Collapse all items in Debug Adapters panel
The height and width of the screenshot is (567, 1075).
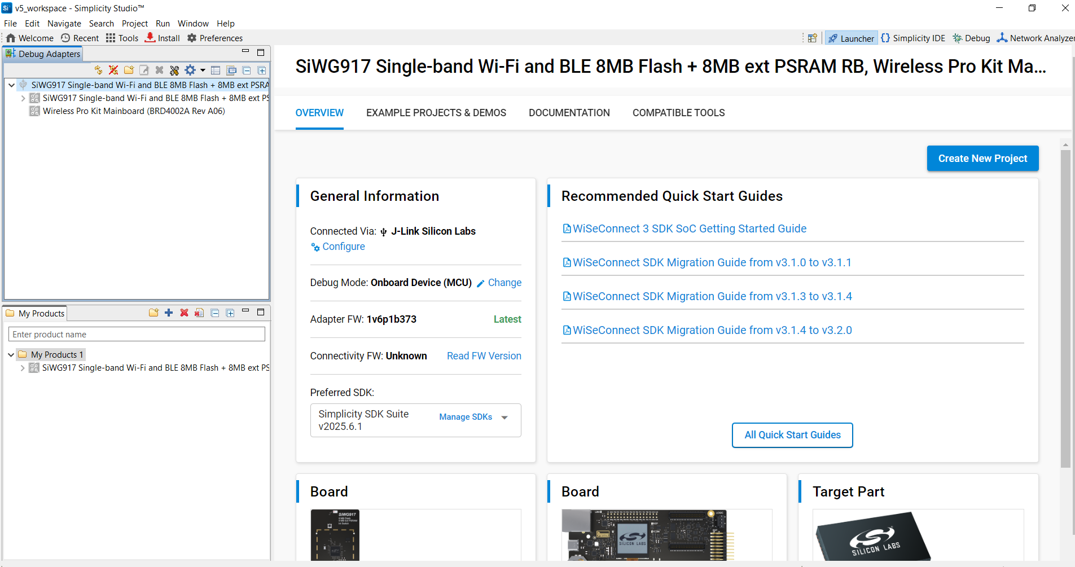[247, 70]
